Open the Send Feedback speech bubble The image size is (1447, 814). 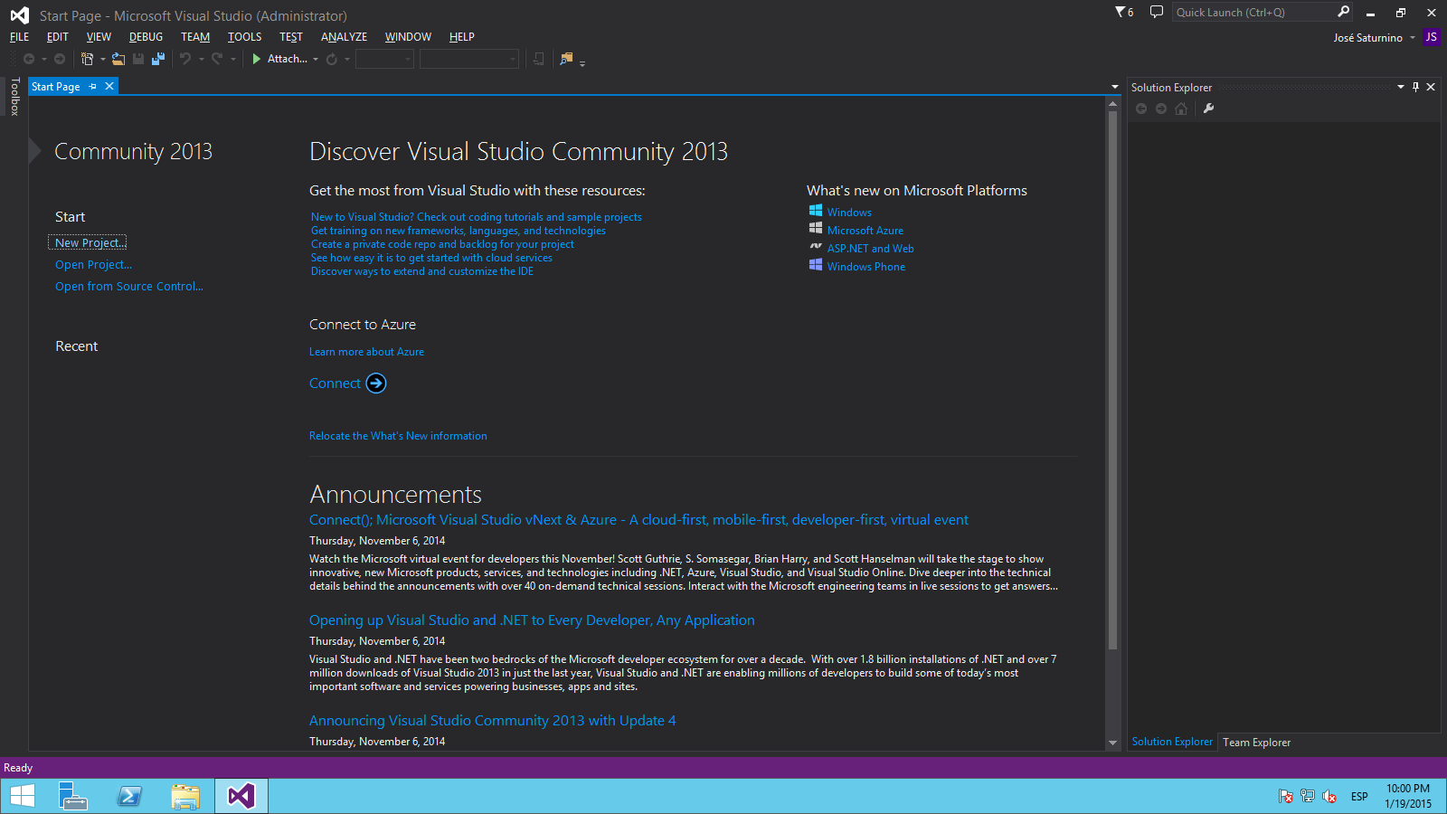(x=1156, y=12)
